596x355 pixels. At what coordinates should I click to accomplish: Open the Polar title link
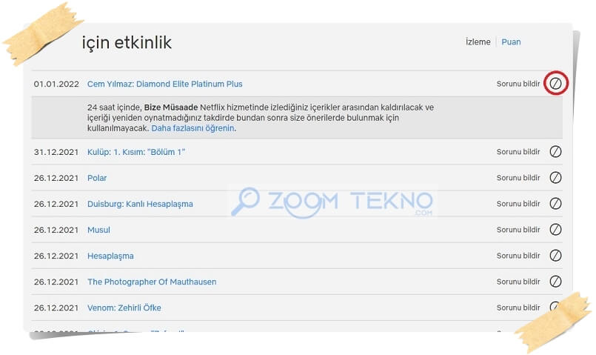point(97,178)
